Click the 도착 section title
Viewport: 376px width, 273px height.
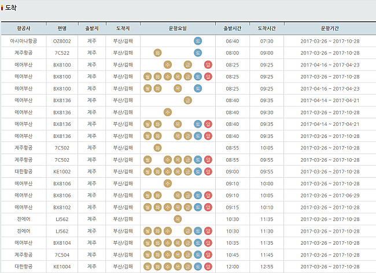11,8
